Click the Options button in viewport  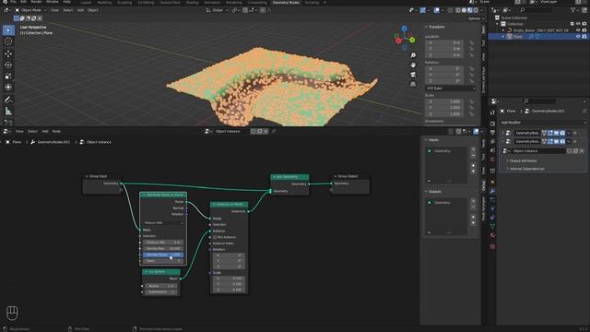click(x=475, y=18)
